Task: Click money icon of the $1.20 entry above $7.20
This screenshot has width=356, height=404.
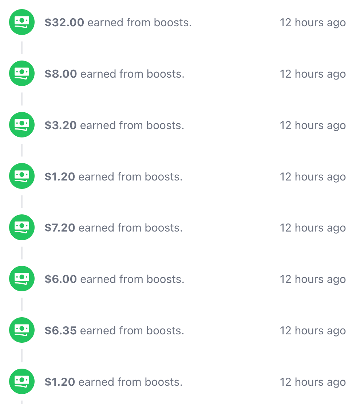Action: click(22, 176)
